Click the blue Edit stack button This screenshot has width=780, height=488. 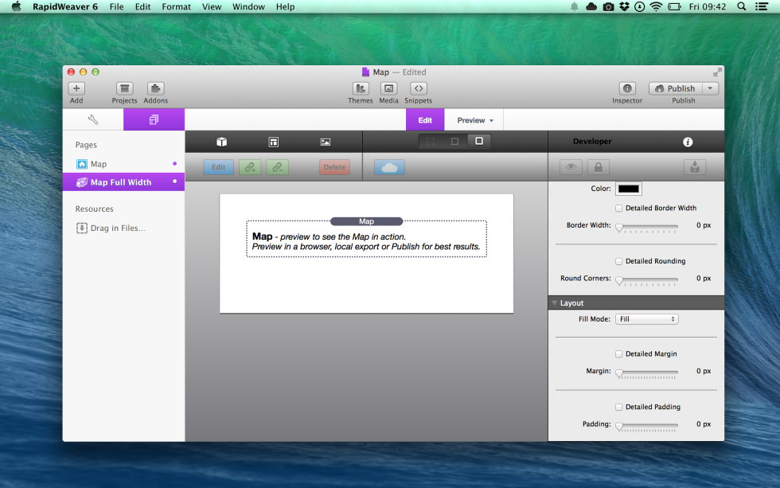point(218,167)
